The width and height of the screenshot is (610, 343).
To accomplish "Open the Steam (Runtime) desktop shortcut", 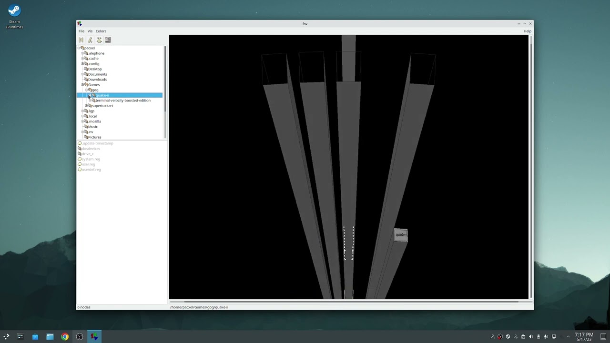I will pyautogui.click(x=14, y=17).
